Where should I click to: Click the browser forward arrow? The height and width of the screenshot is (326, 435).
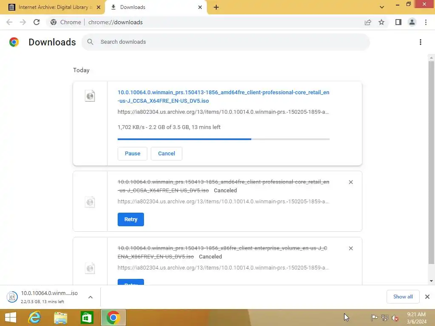pos(23,22)
